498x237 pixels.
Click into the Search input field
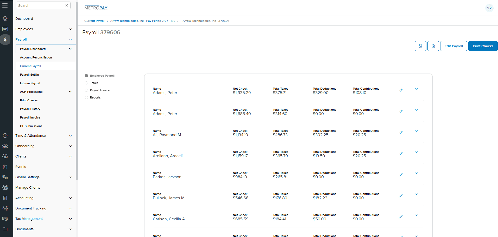tap(40, 5)
